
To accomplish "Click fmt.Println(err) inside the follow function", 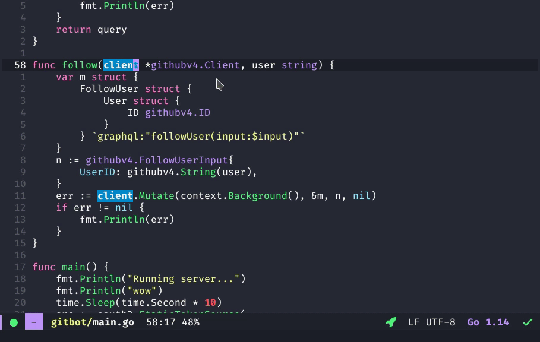I will pyautogui.click(x=127, y=219).
